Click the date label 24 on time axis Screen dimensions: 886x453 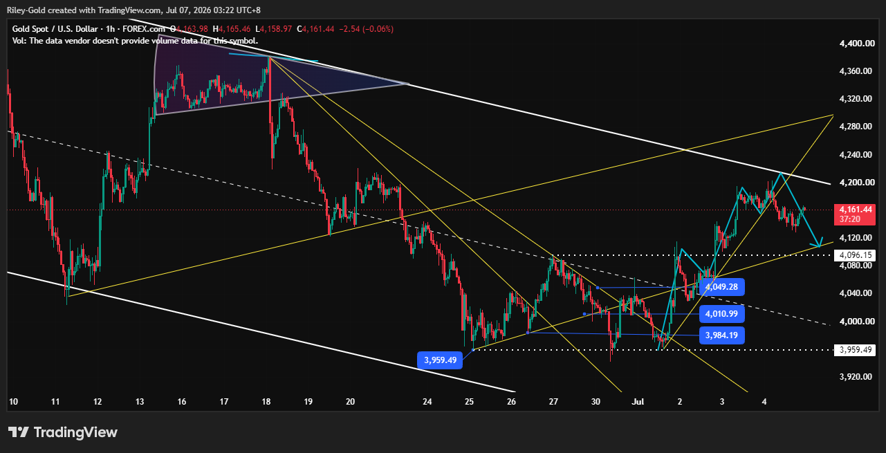427,401
